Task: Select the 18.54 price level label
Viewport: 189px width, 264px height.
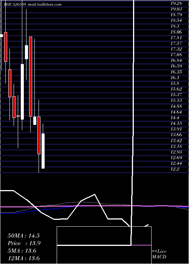Action: coord(176,20)
